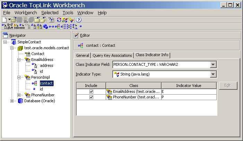Click the Indicator Value column header
The image size is (243, 141).
(189, 86)
